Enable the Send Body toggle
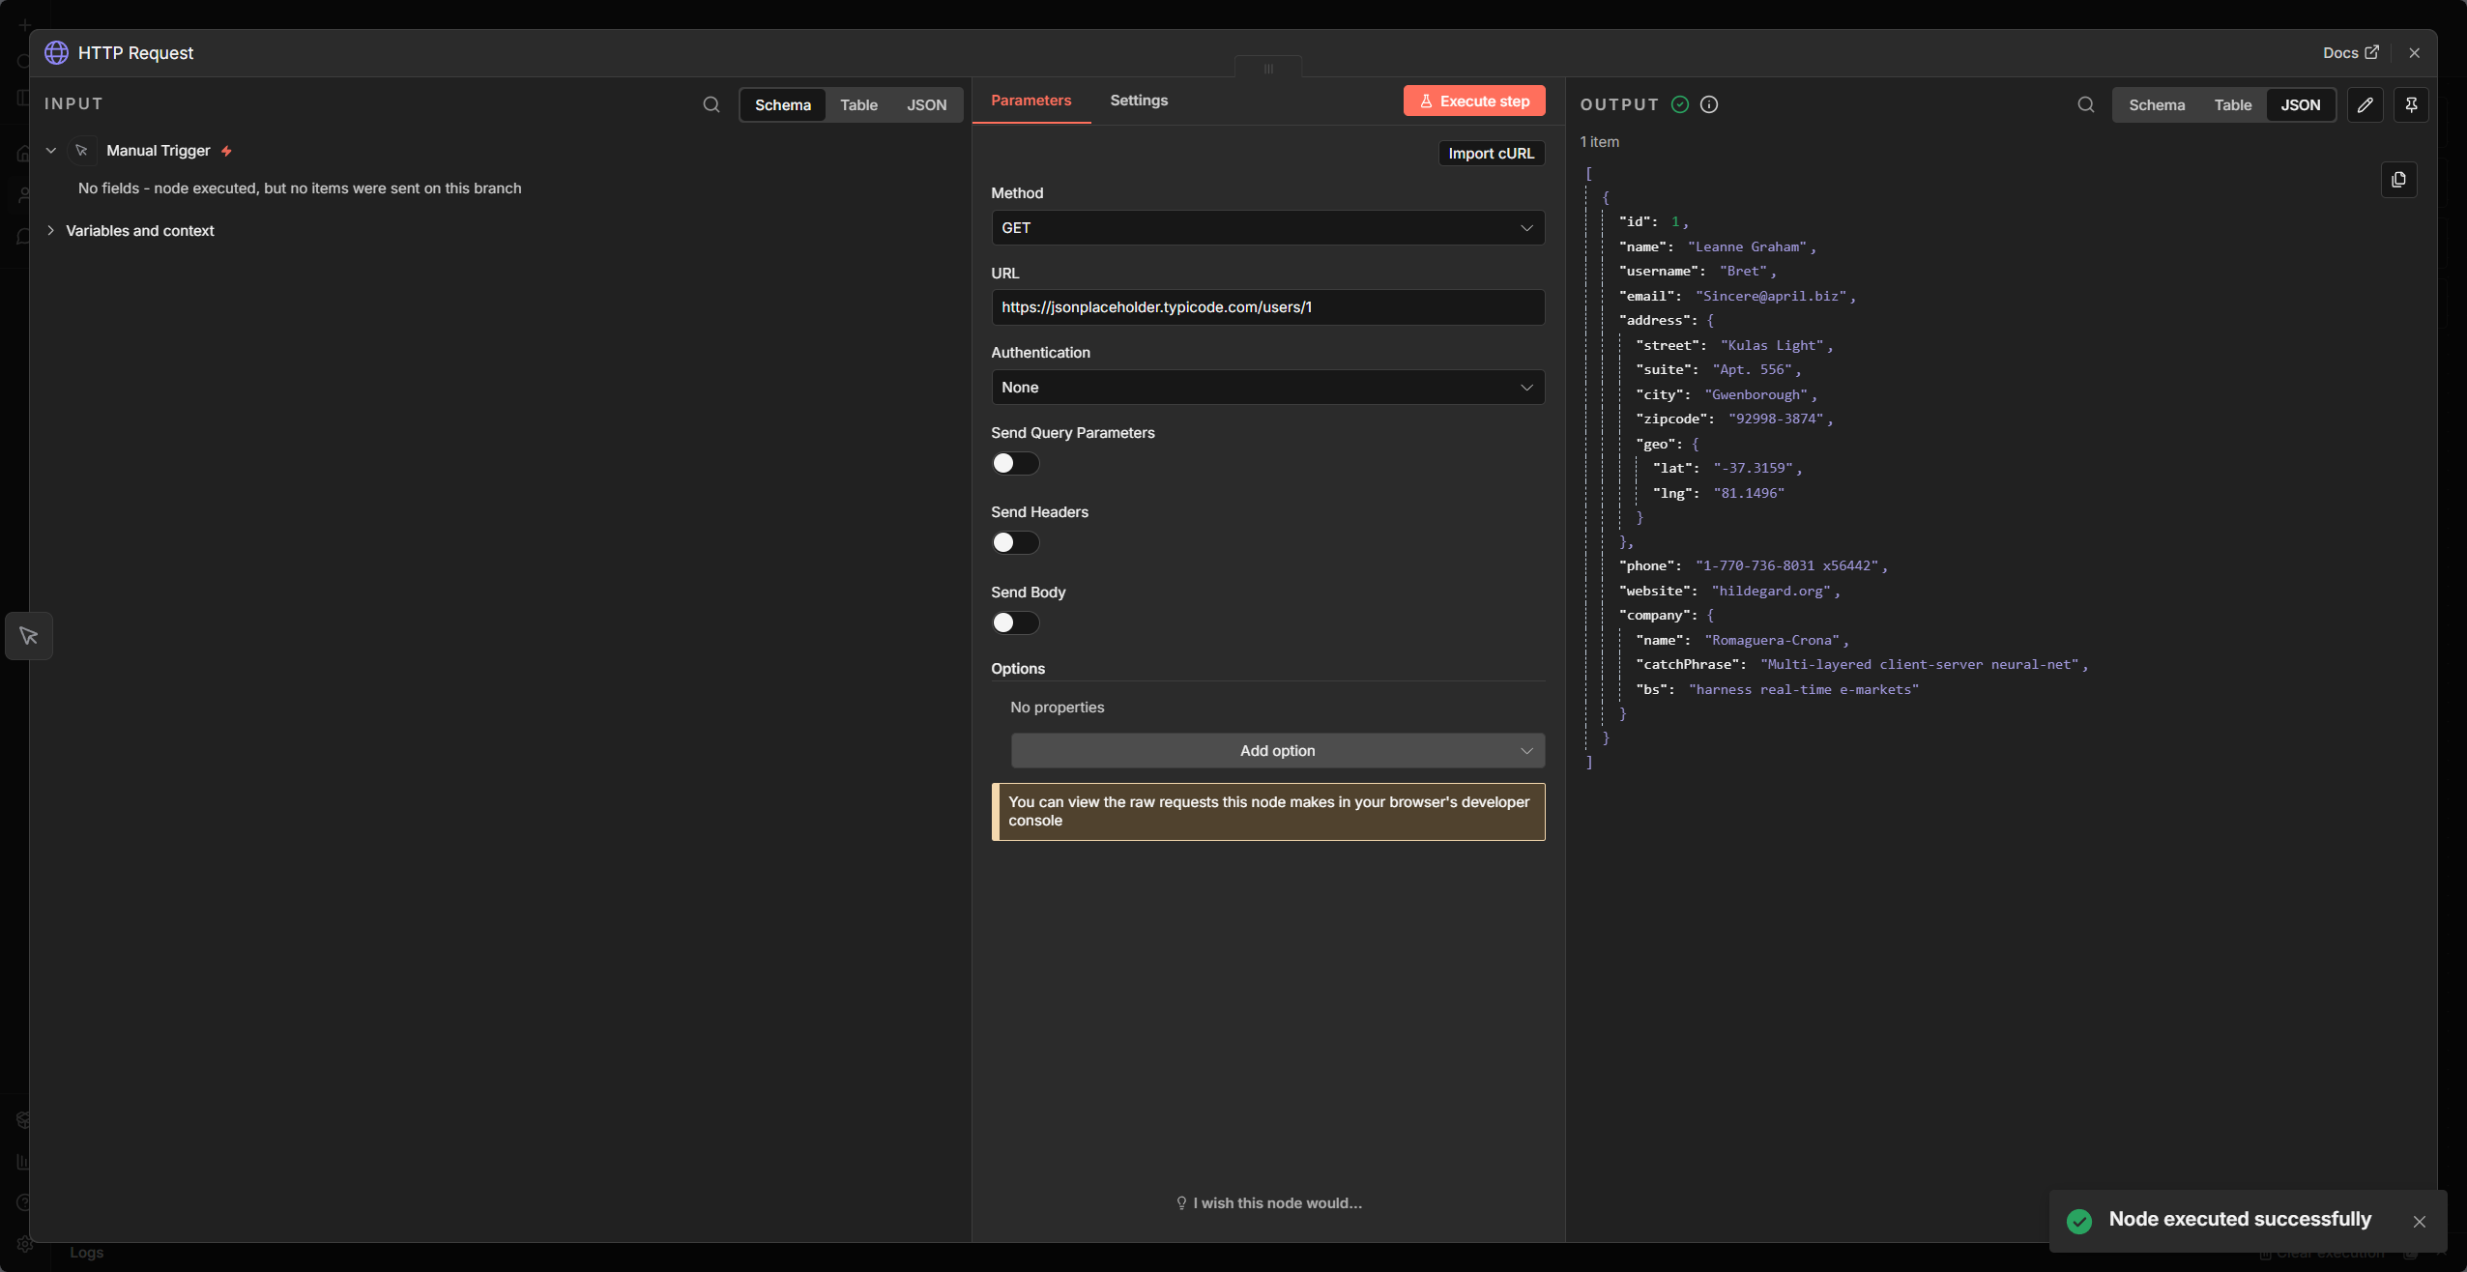This screenshot has height=1272, width=2467. tap(1015, 623)
